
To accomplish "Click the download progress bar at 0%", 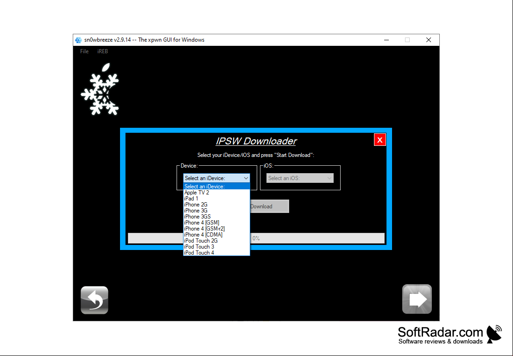I will pos(256,238).
